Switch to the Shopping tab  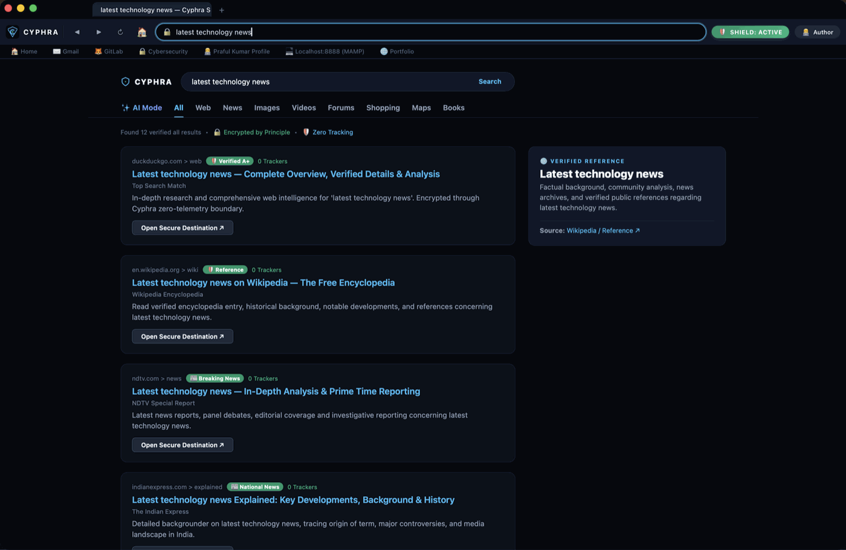383,108
